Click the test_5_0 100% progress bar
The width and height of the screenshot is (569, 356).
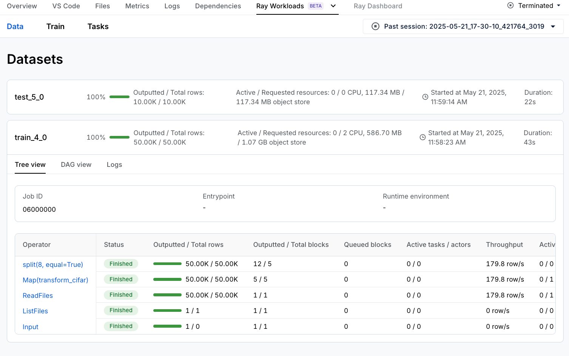tap(119, 97)
